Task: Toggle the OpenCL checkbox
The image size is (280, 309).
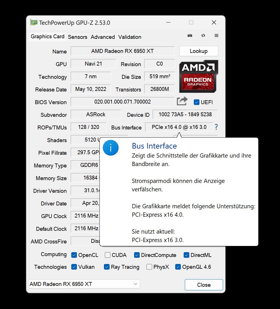Action: coord(74,255)
